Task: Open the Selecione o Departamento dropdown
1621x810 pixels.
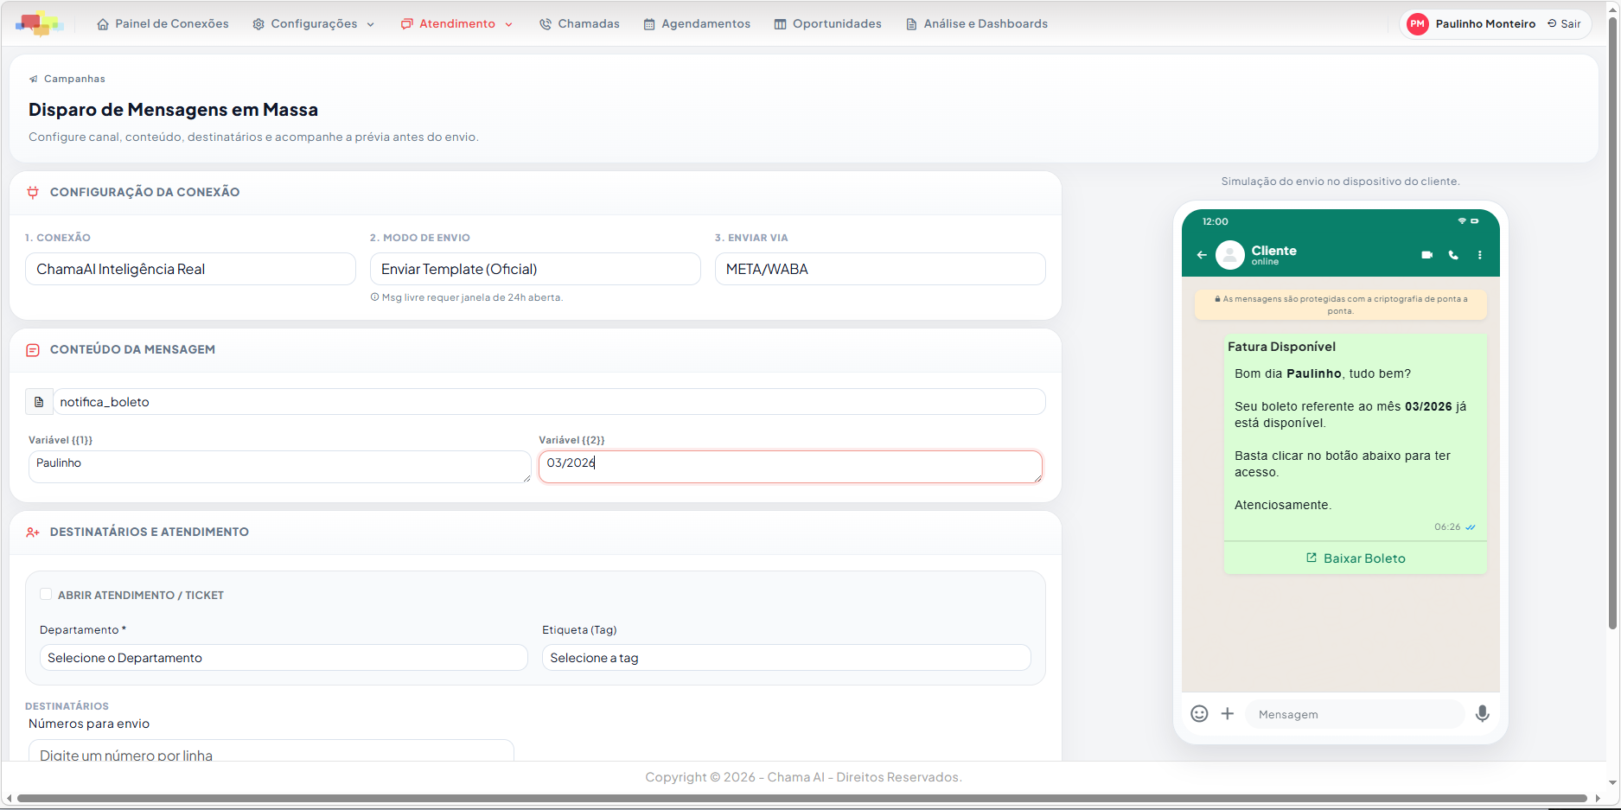Action: pyautogui.click(x=284, y=658)
